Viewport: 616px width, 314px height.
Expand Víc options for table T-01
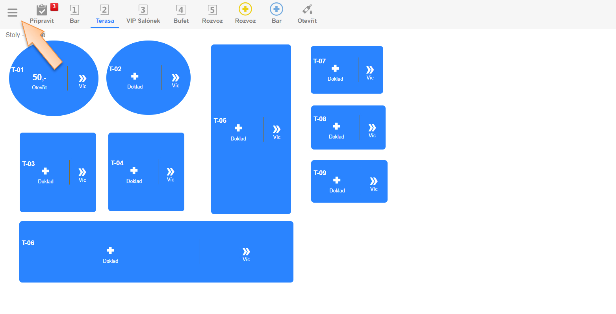point(82,79)
